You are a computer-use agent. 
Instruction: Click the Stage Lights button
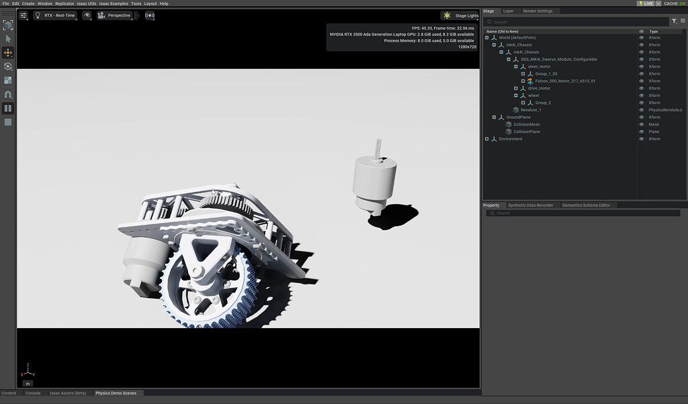point(461,15)
